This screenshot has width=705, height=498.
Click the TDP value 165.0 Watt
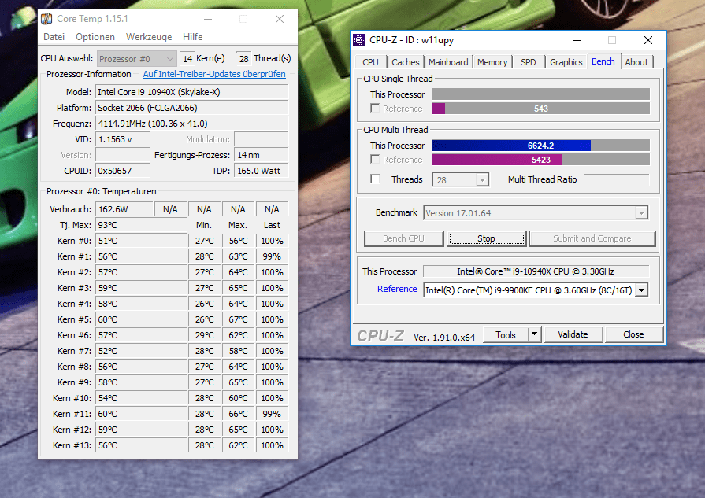click(261, 171)
